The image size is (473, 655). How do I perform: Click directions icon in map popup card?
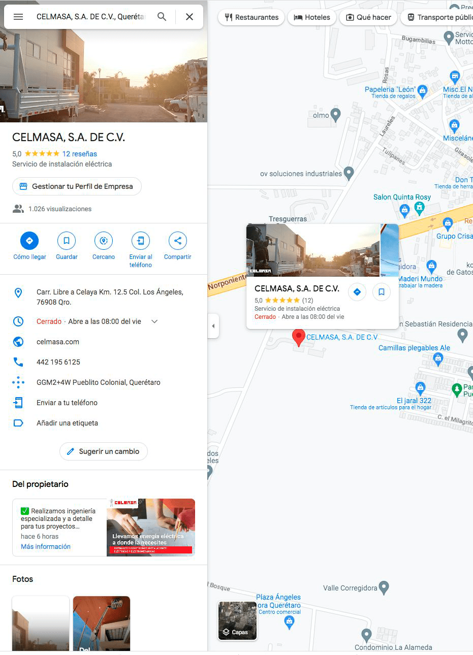[357, 292]
